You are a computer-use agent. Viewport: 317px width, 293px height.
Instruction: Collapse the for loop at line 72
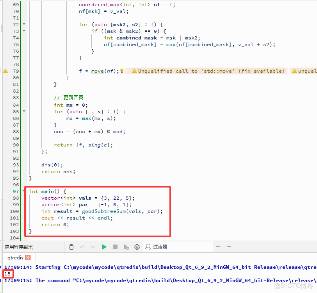pyautogui.click(x=24, y=24)
